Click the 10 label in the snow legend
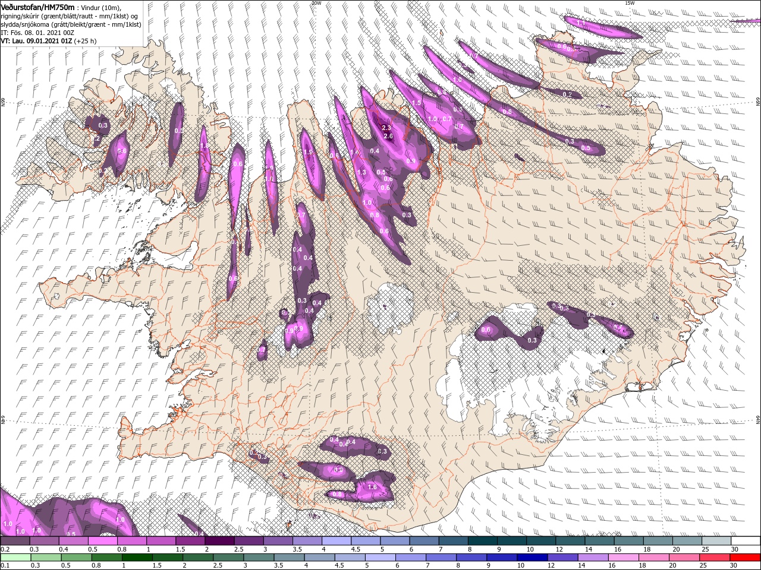The width and height of the screenshot is (761, 570). [530, 549]
